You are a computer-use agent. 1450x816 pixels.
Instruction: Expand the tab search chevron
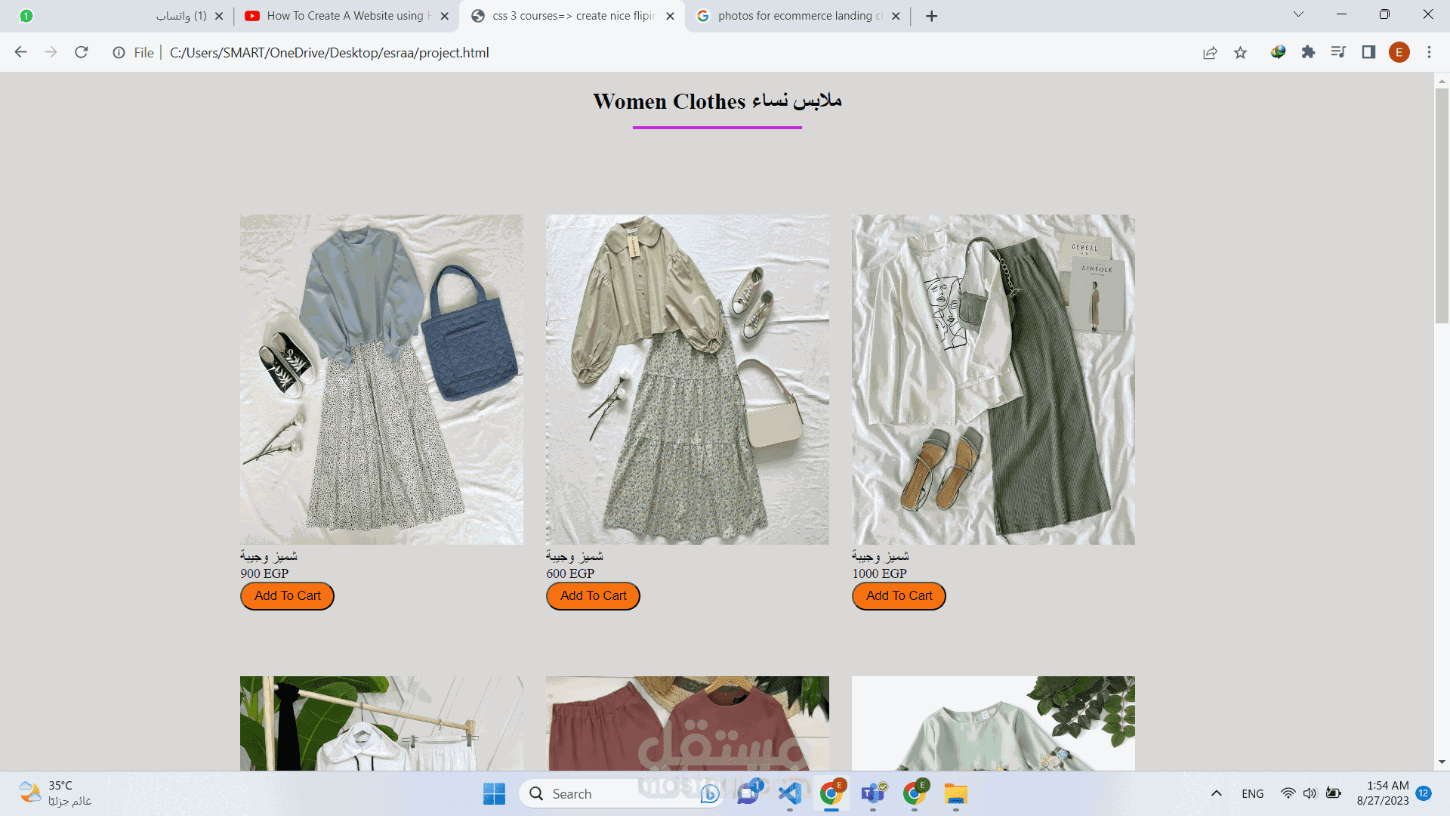(1298, 14)
